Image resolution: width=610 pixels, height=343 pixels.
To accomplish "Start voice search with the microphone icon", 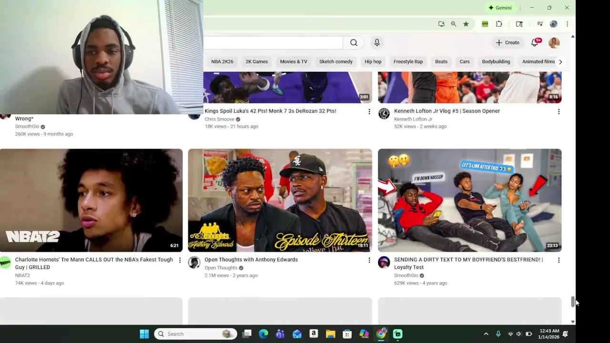I will tap(377, 43).
